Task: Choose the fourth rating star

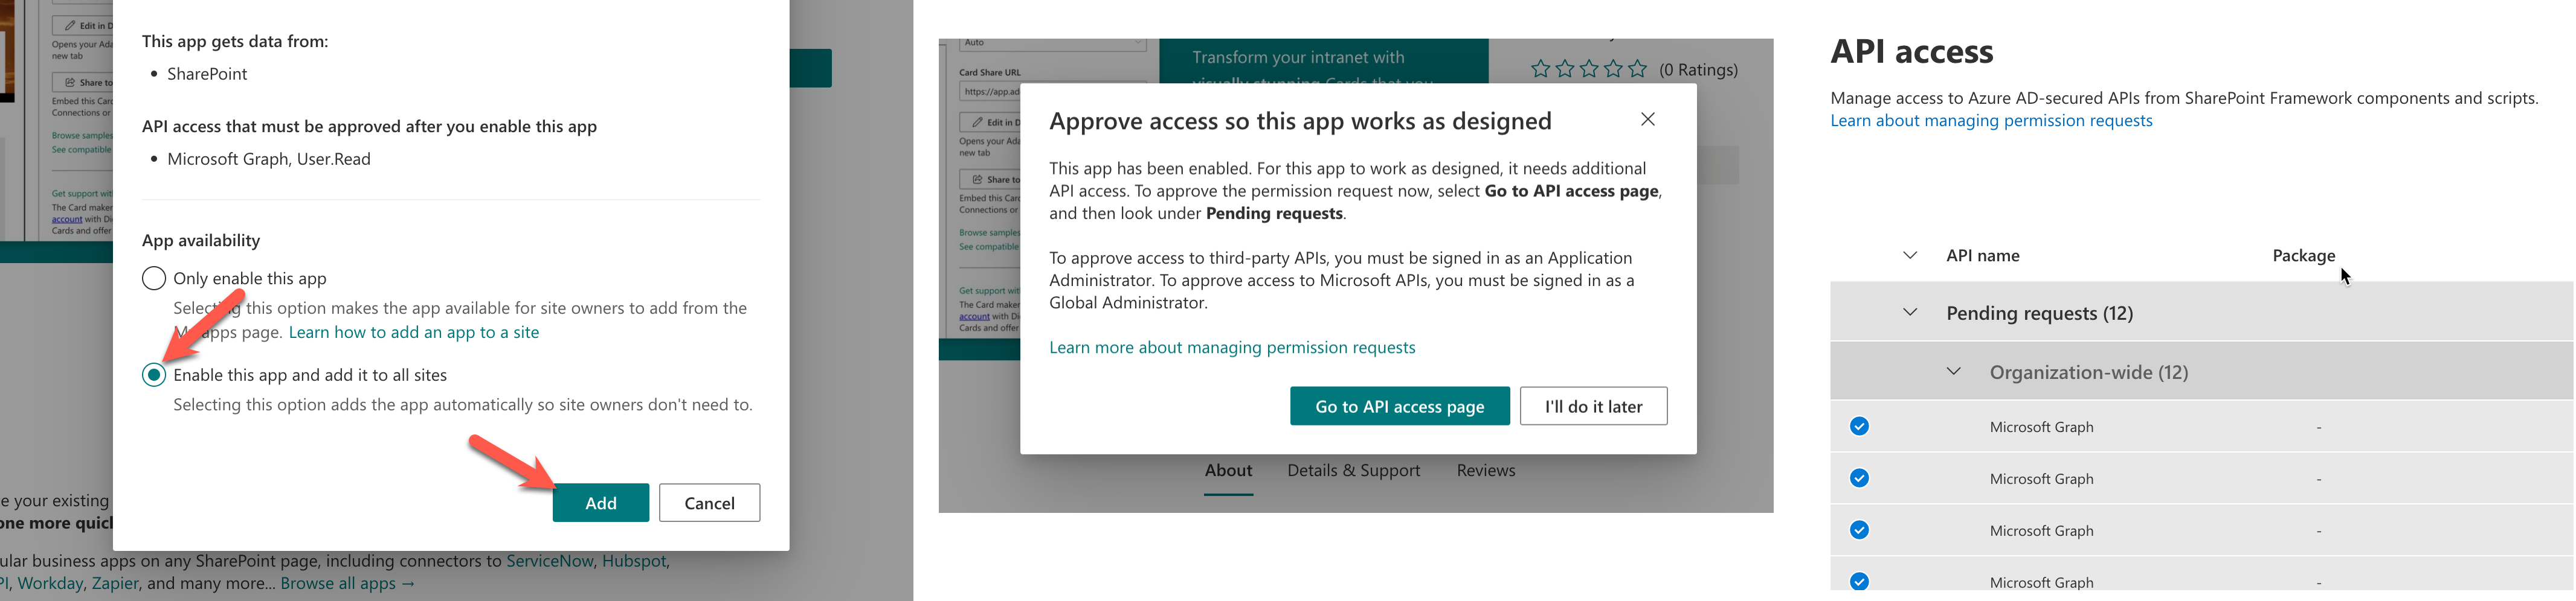Action: pos(1613,69)
